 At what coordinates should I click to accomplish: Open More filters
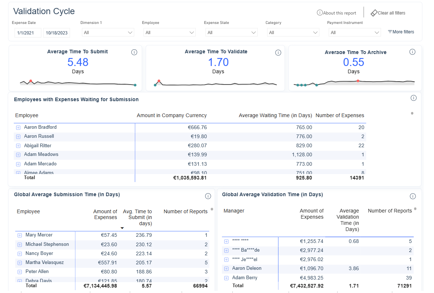(401, 32)
